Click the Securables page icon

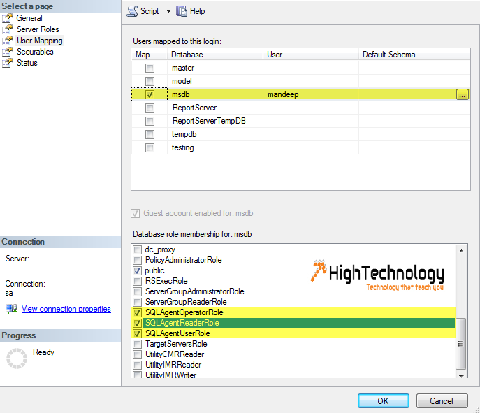pyautogui.click(x=8, y=52)
